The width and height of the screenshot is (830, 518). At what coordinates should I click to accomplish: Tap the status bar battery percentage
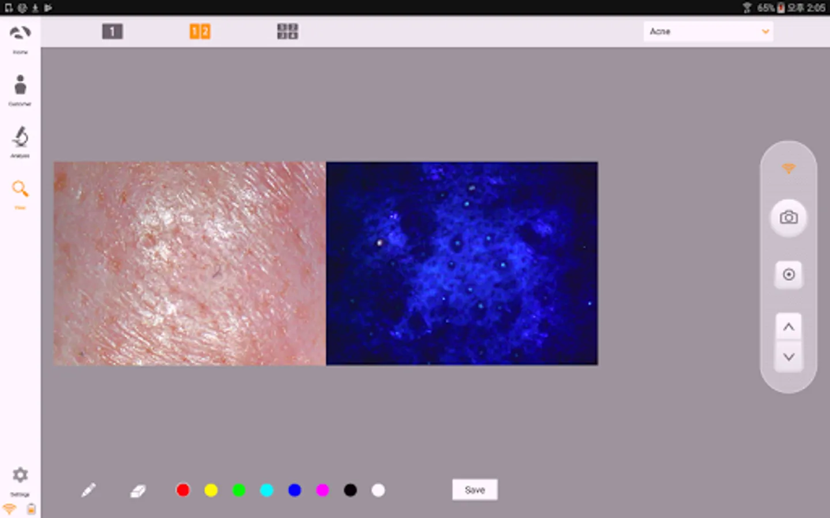(765, 7)
